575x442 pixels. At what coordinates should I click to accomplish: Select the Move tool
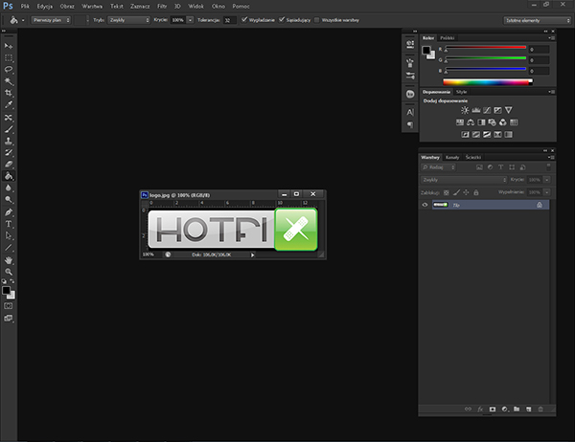(x=9, y=46)
